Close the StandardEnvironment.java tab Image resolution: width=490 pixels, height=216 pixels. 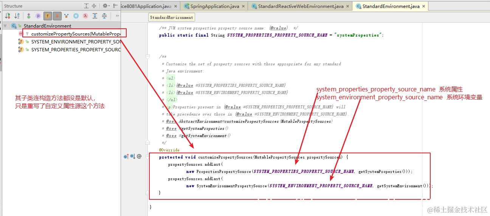(x=423, y=6)
